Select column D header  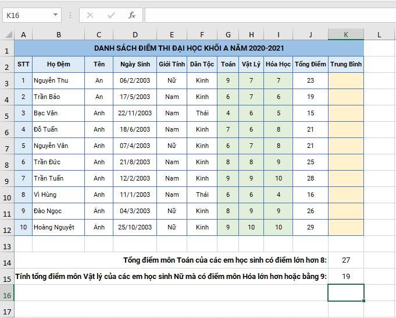[x=135, y=35]
